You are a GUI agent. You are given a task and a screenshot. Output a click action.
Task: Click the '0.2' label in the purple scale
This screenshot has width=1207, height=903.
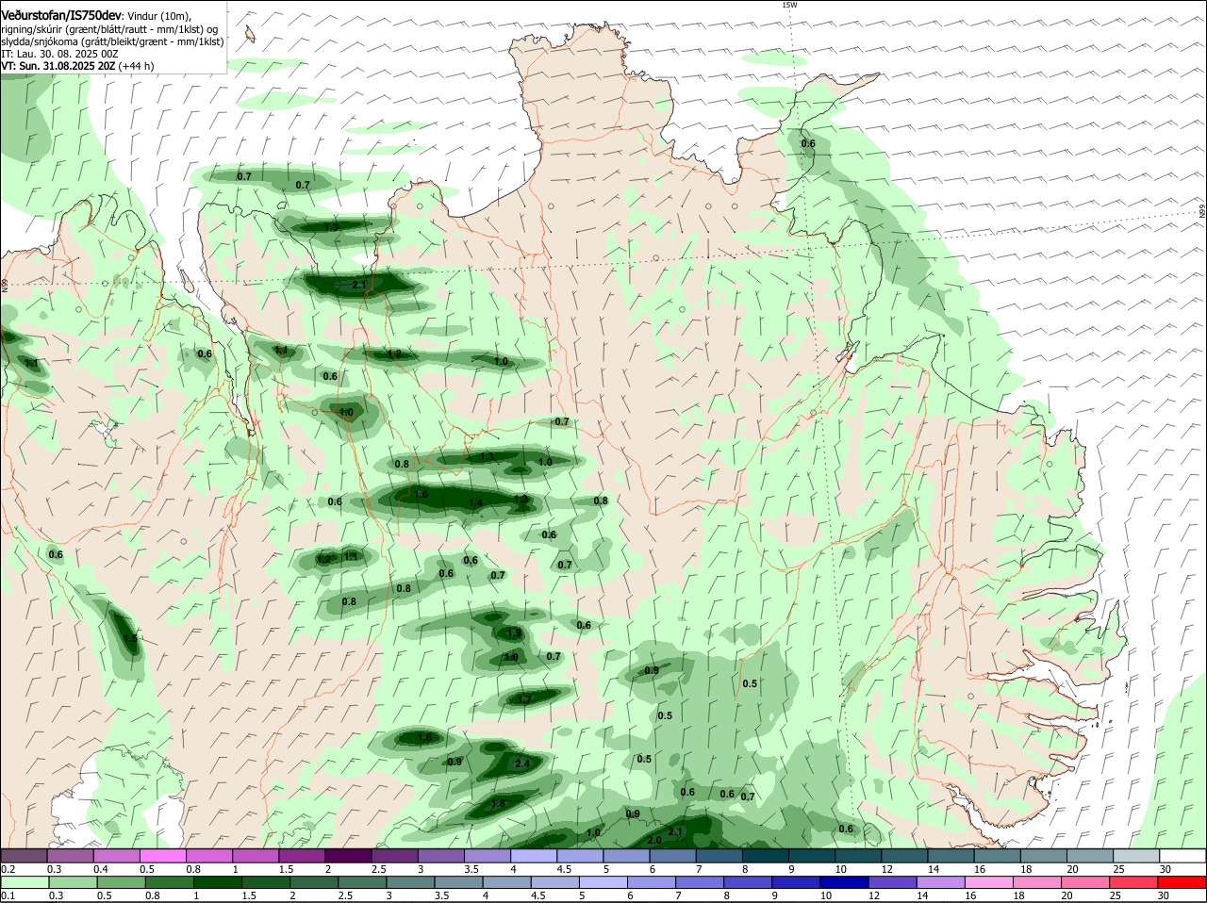pyautogui.click(x=8, y=869)
